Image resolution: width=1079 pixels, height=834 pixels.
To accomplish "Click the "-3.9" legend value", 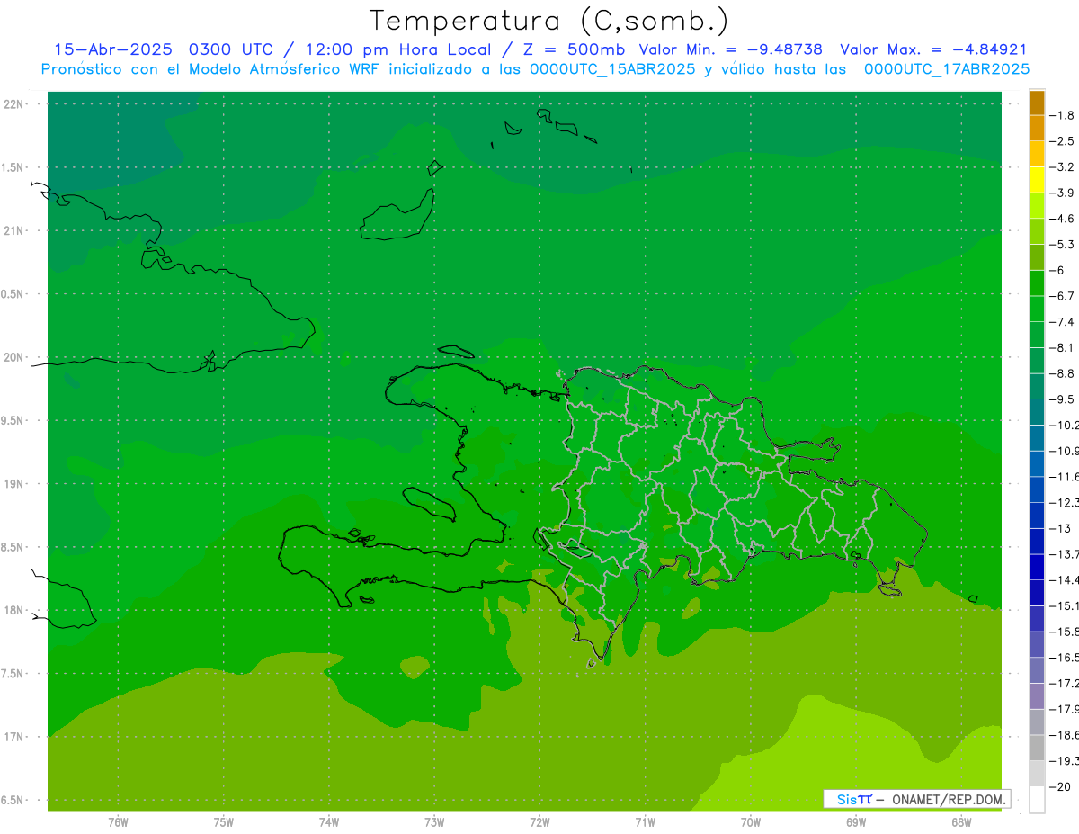I will click(x=1064, y=193).
